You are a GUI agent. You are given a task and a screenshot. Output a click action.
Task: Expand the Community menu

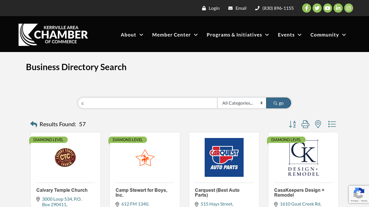328,35
